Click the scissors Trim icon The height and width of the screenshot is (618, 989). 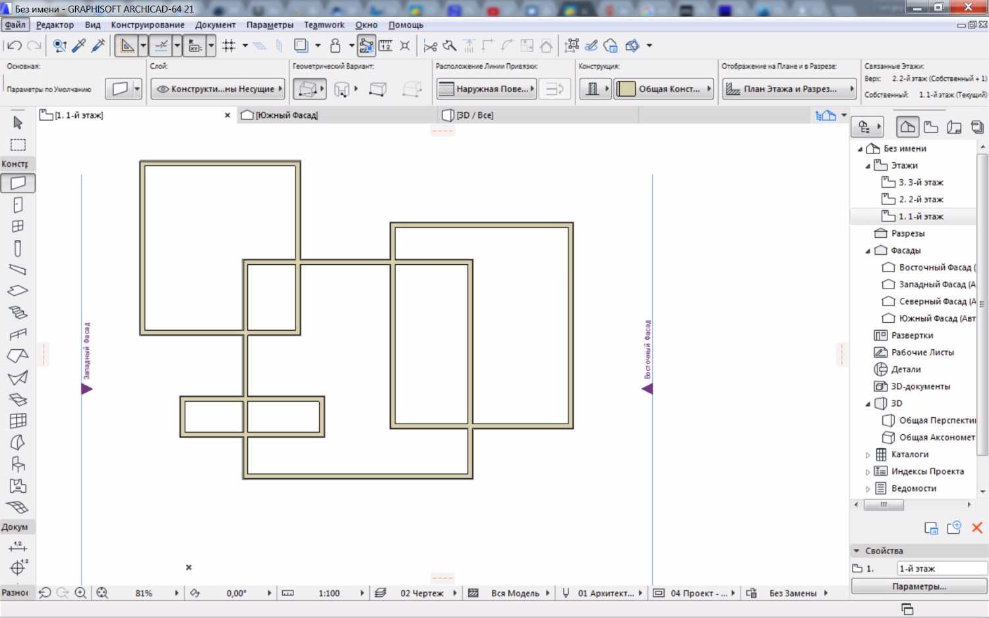click(x=431, y=45)
